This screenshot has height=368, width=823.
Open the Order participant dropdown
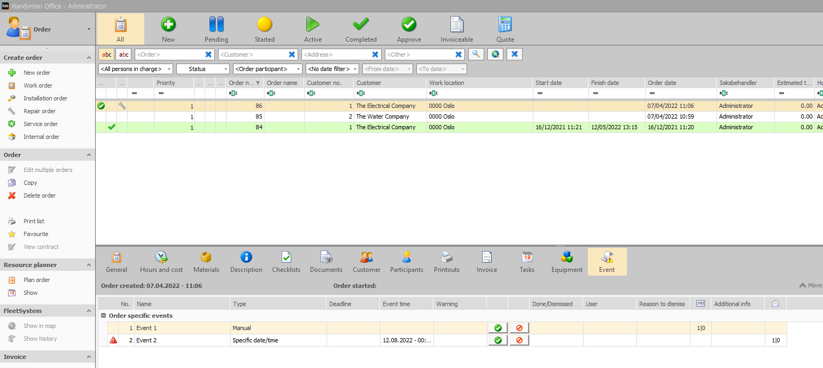[x=268, y=69]
